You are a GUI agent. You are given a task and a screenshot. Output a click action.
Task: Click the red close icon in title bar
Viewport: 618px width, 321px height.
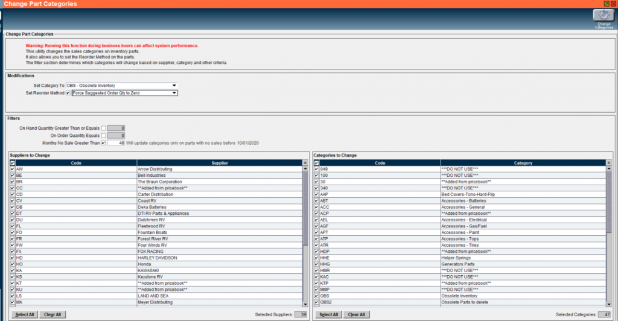[x=613, y=4]
